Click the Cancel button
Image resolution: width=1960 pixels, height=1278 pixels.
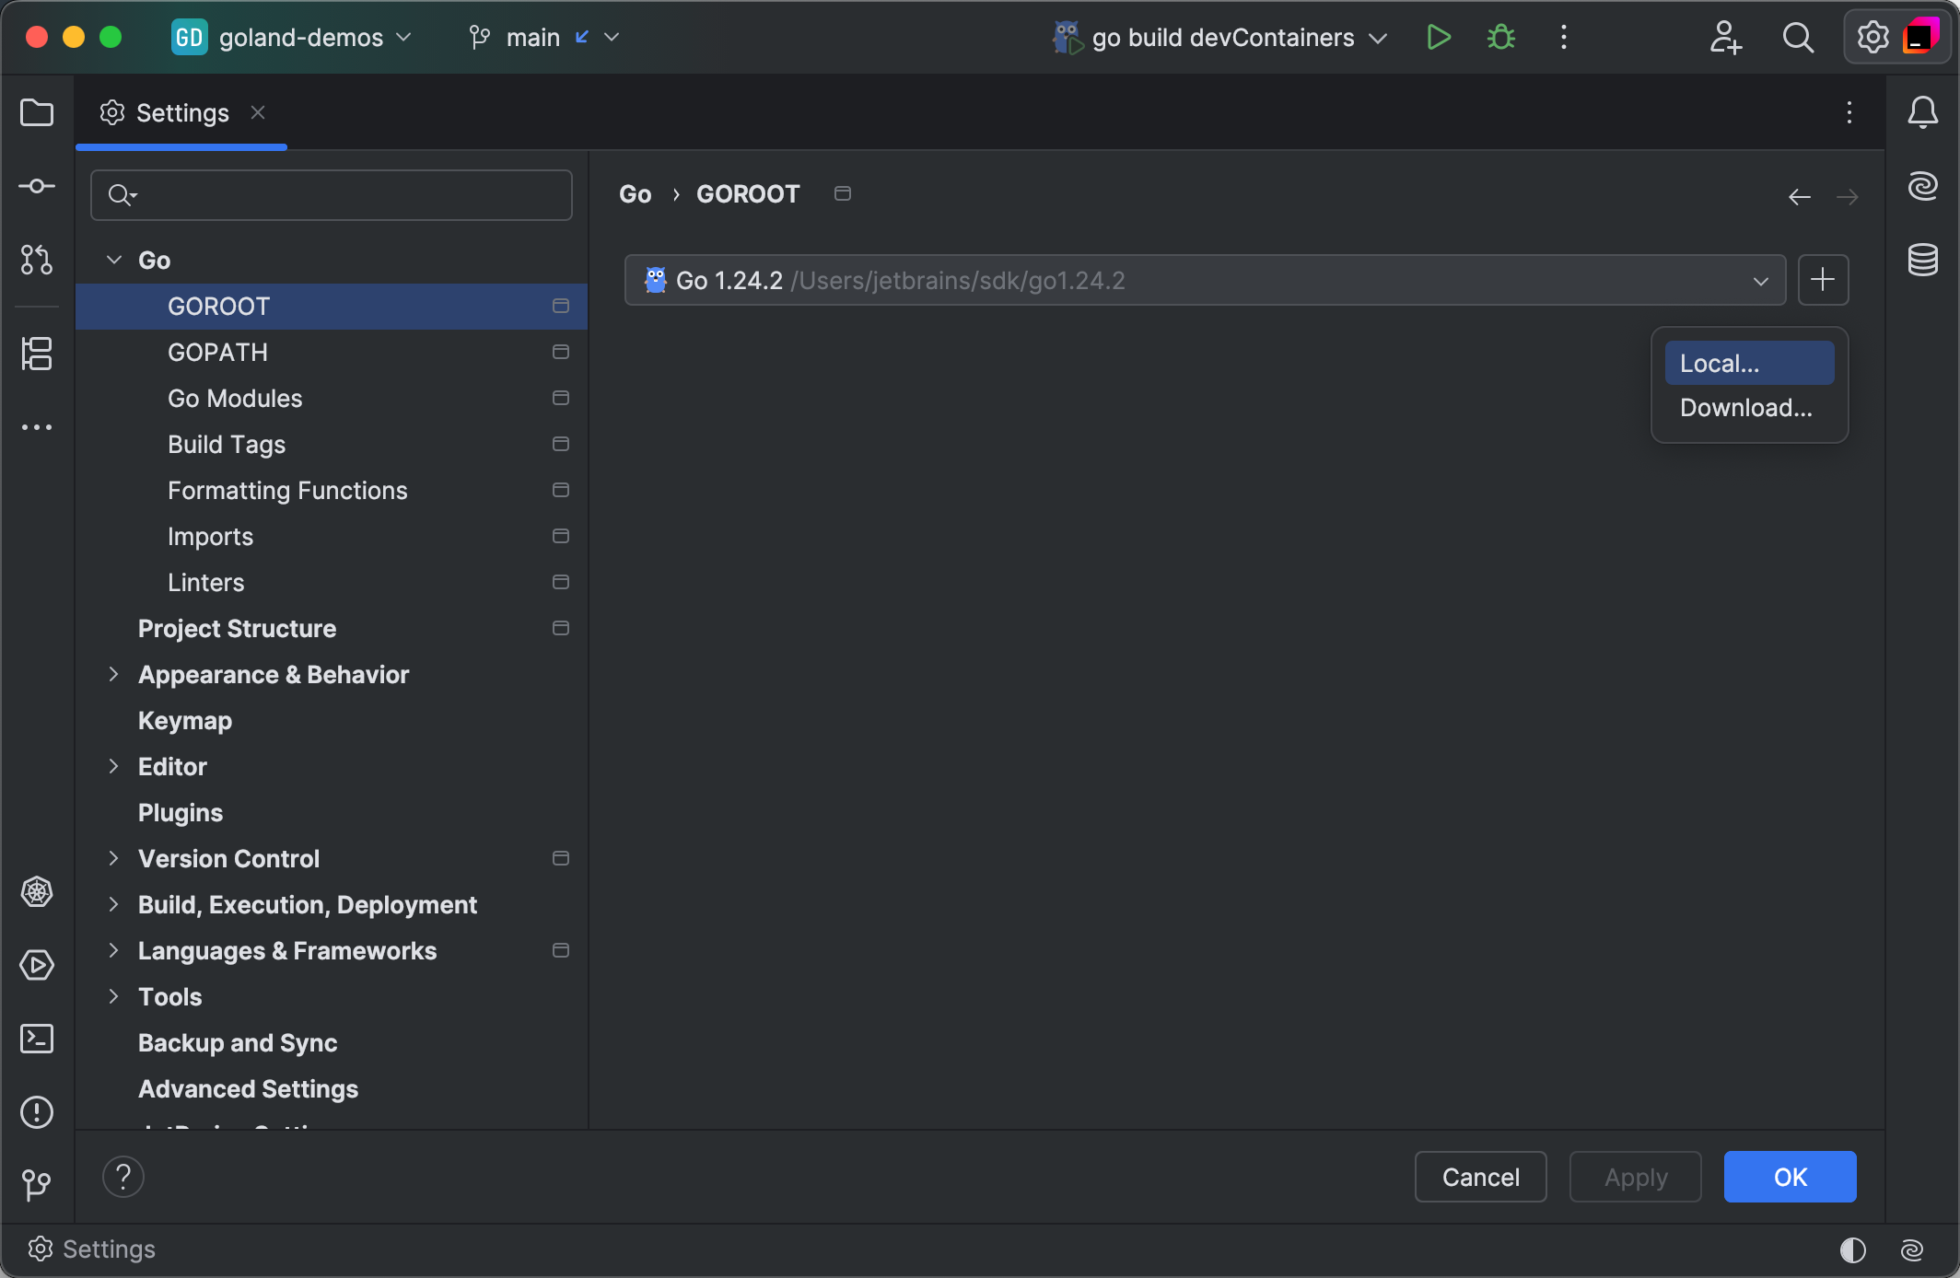1480,1177
